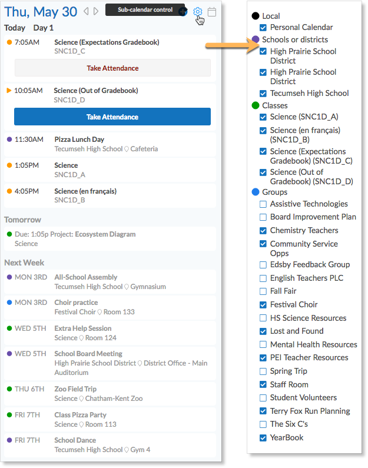Uncheck Personal Calendar checkbox
Viewport: 368px width, 468px height.
coord(263,28)
